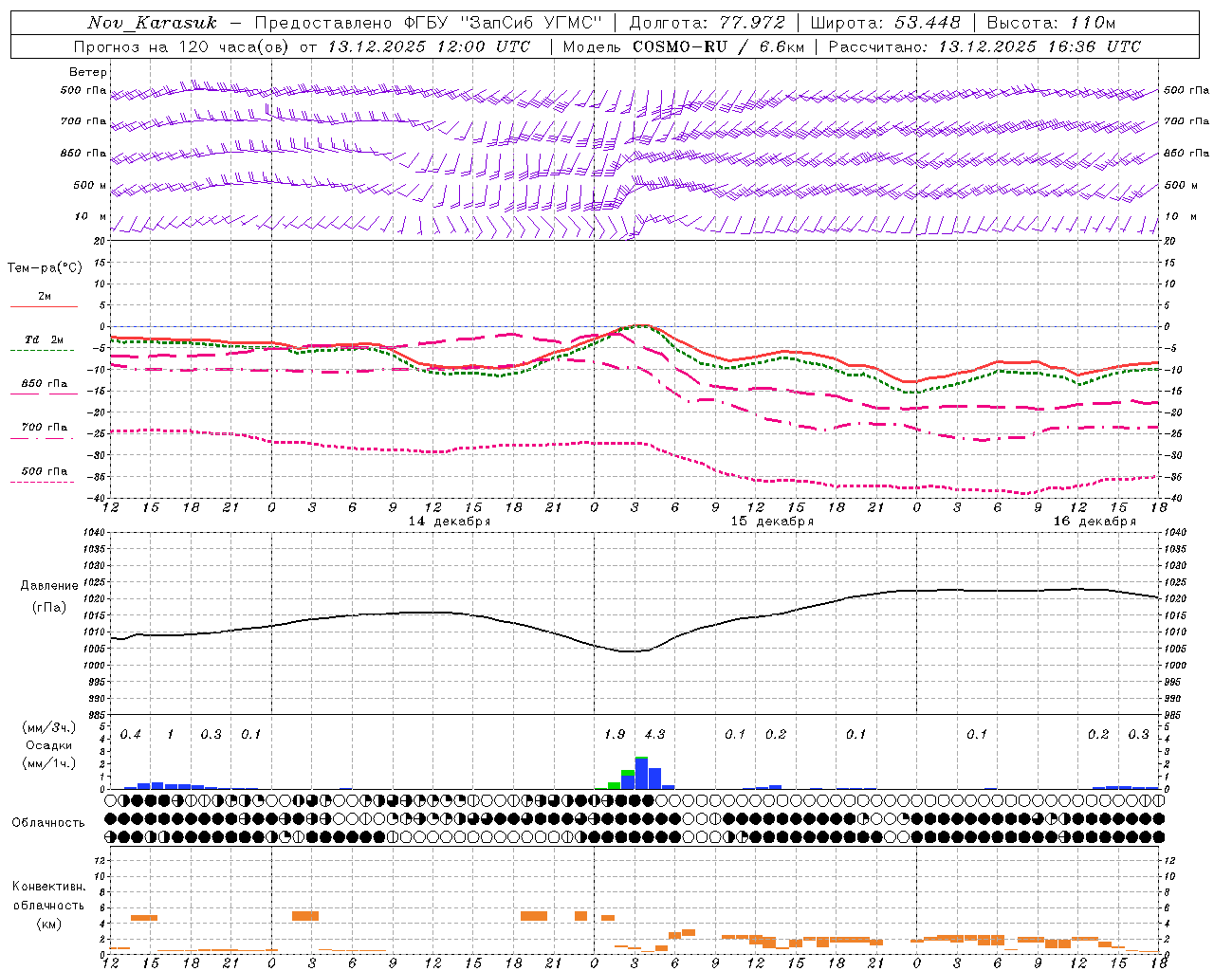Click the 'Конвективн.' convective cloud label

click(x=48, y=887)
